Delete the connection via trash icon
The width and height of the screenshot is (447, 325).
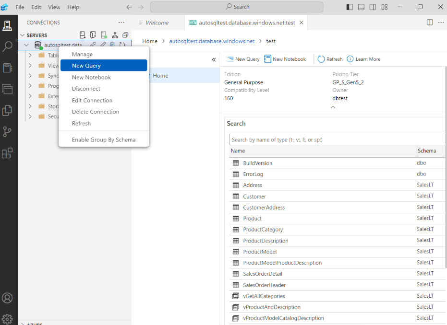113,44
